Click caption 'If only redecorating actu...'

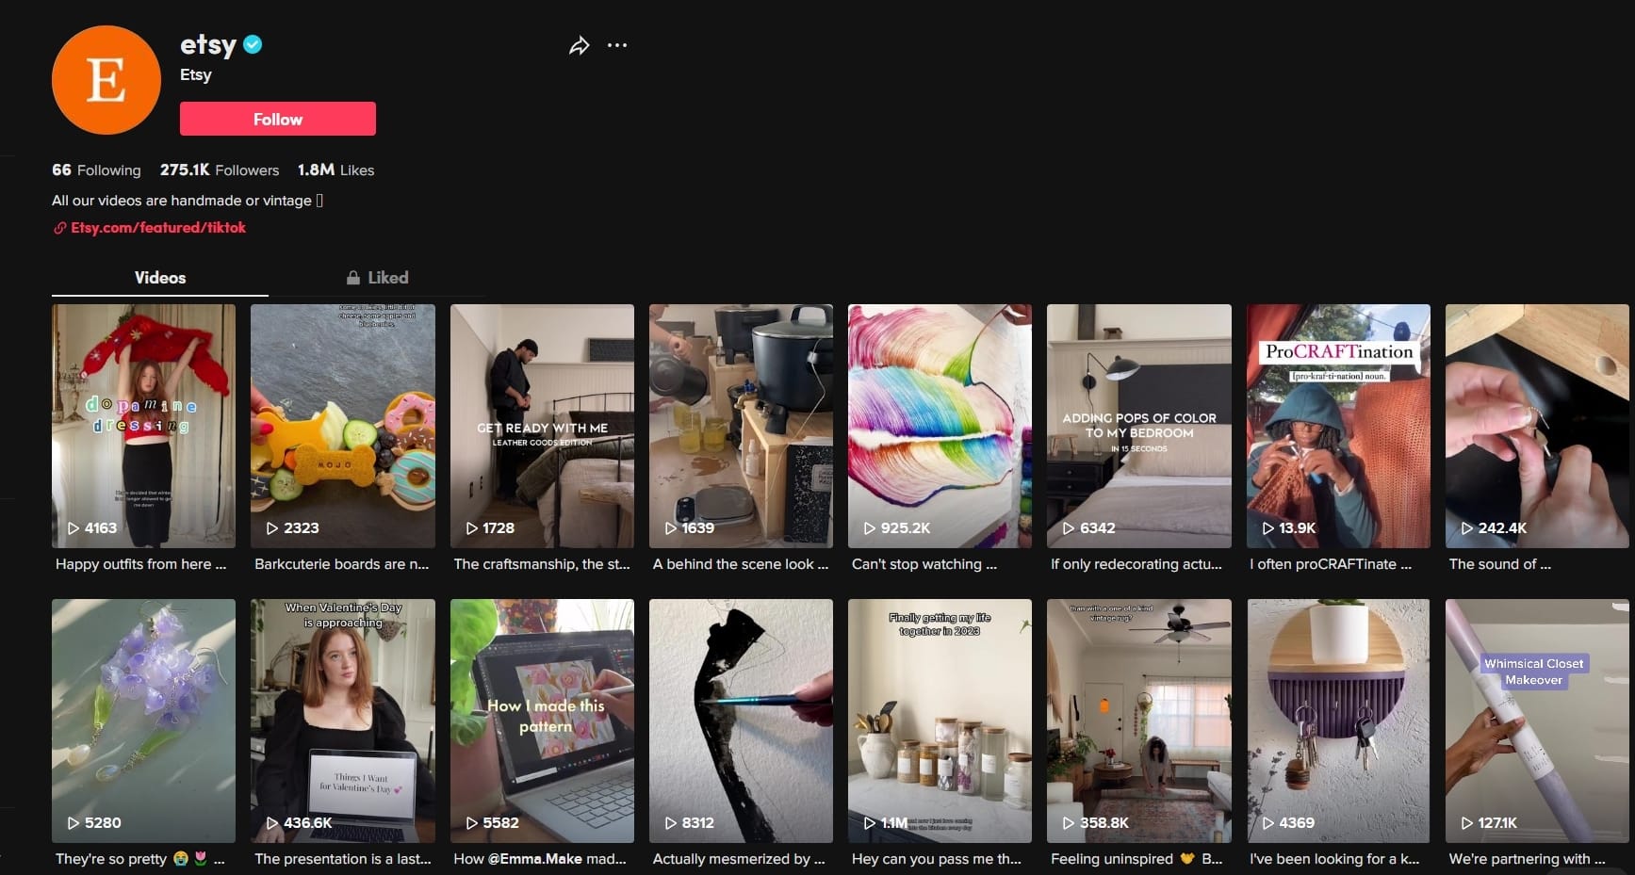click(1136, 564)
